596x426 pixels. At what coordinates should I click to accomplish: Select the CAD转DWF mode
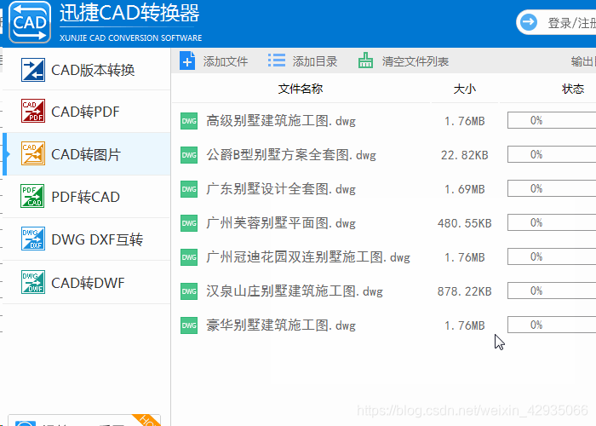[x=87, y=282]
